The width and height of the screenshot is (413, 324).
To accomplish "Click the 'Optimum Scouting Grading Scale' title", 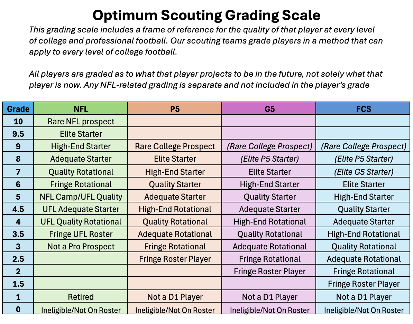I will tap(206, 15).
